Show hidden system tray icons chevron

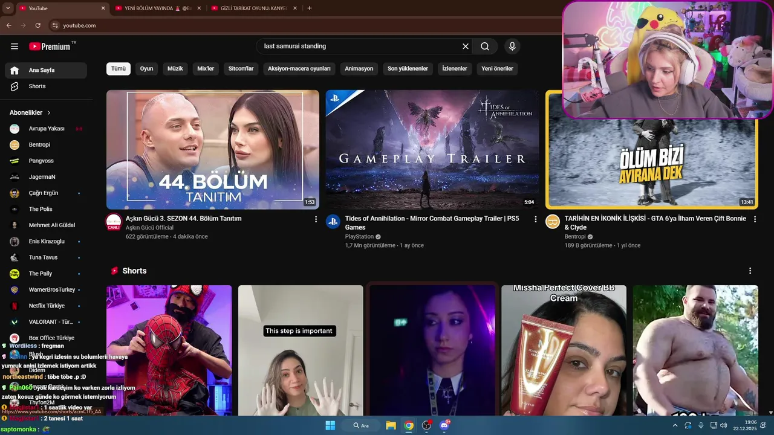pos(675,425)
